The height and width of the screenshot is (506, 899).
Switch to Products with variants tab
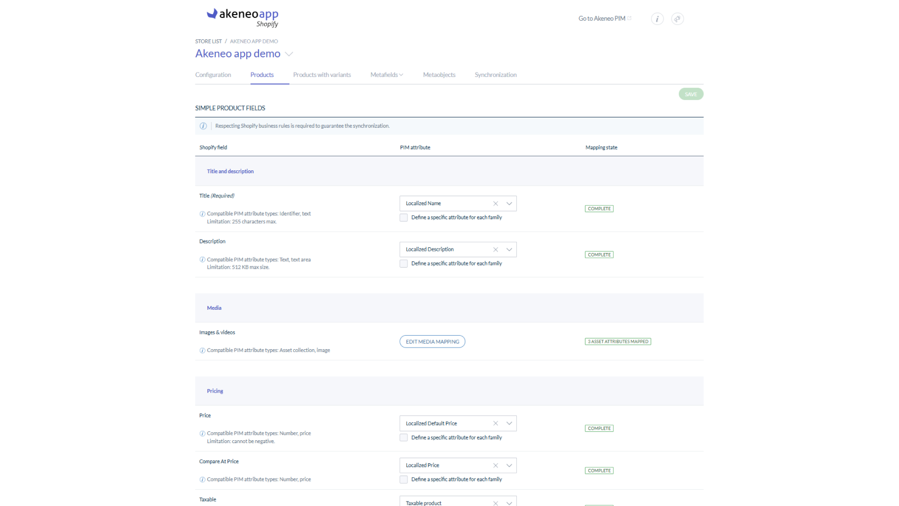click(x=322, y=75)
